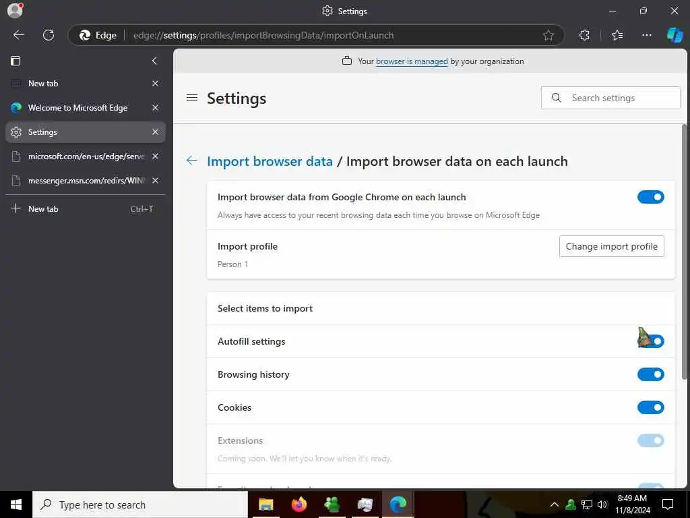690x518 pixels.
Task: Toggle import from Google Chrome on launch
Action: point(650,197)
